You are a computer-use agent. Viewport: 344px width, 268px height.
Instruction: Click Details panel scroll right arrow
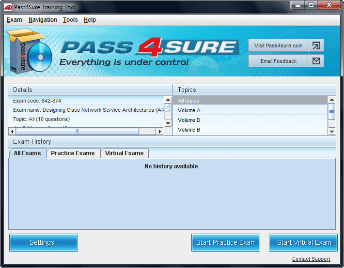coord(159,131)
